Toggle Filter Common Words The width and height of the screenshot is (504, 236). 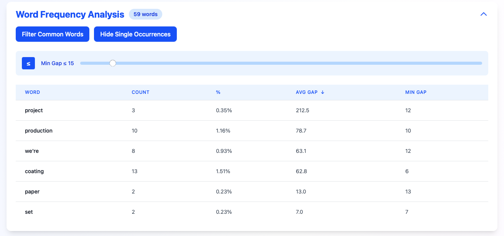(53, 34)
